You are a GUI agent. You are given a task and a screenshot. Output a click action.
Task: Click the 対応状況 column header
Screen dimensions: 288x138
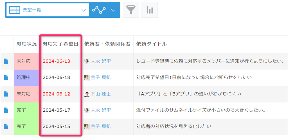(27, 44)
